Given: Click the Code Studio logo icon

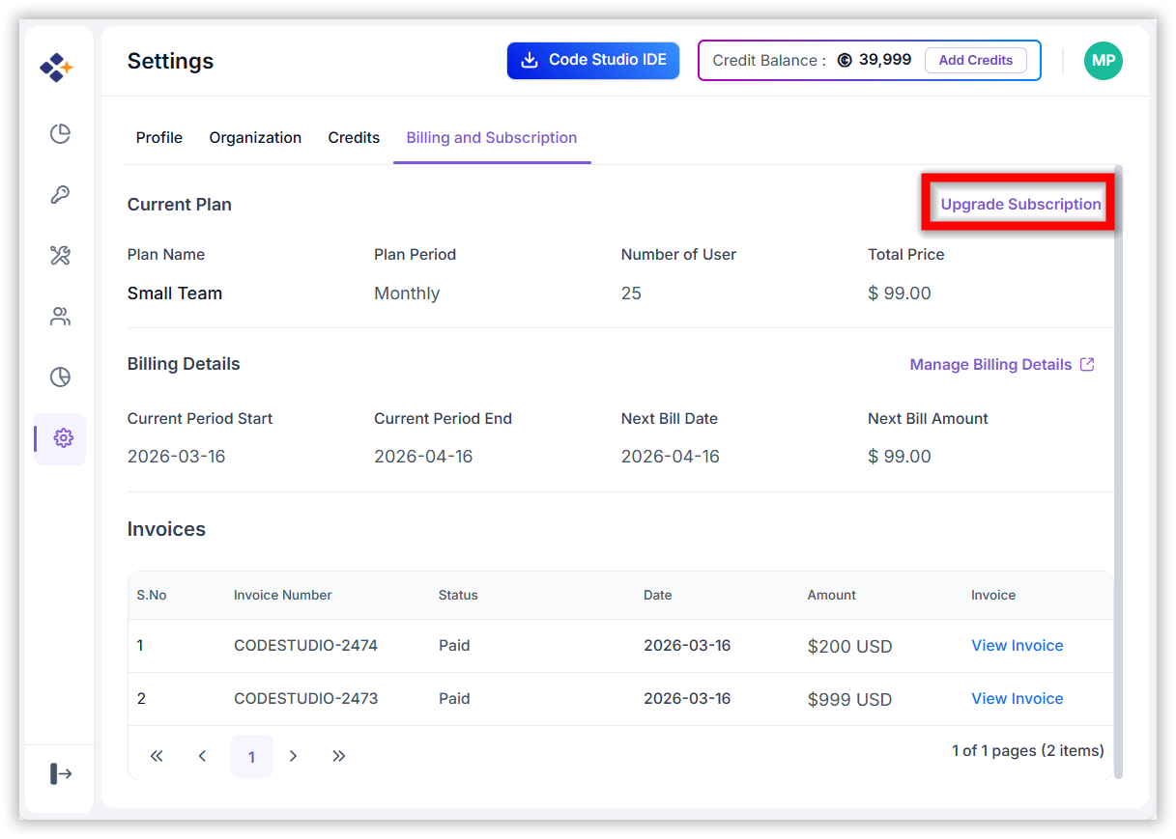Looking at the screenshot, I should coord(56,68).
